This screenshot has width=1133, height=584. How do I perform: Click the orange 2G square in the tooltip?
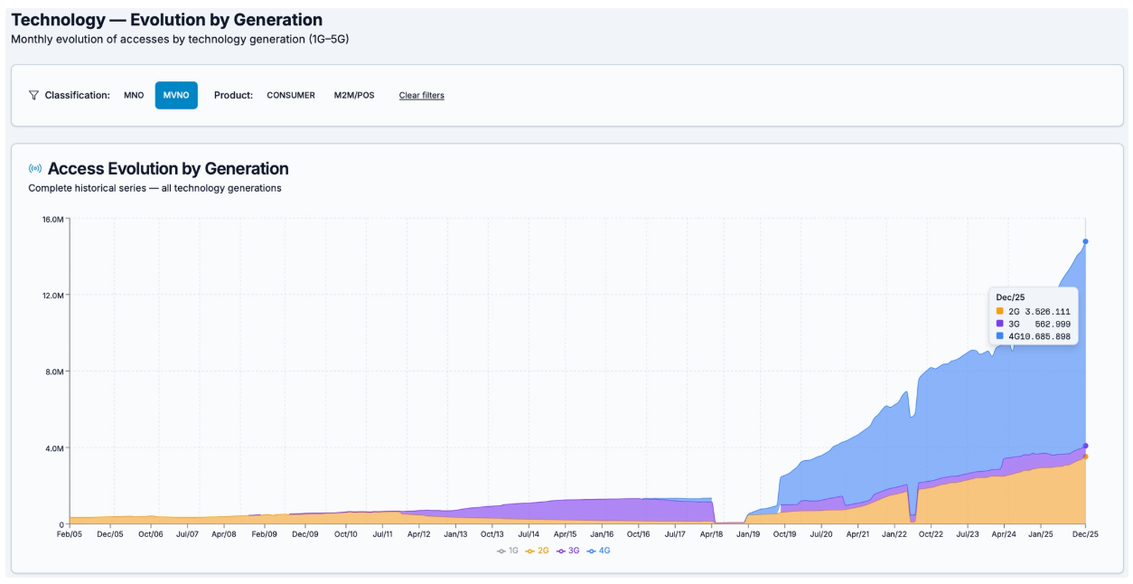point(1000,311)
